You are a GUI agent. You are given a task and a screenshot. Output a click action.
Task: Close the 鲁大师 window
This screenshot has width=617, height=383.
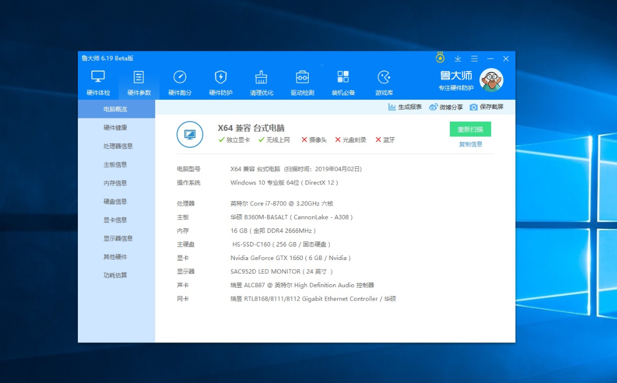(x=506, y=59)
